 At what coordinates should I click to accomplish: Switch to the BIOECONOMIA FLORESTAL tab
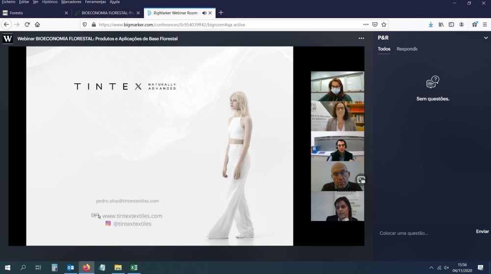point(108,13)
